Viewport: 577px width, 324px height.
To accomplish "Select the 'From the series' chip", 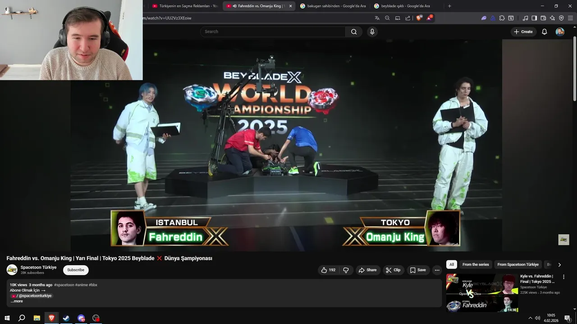I will click(x=476, y=265).
